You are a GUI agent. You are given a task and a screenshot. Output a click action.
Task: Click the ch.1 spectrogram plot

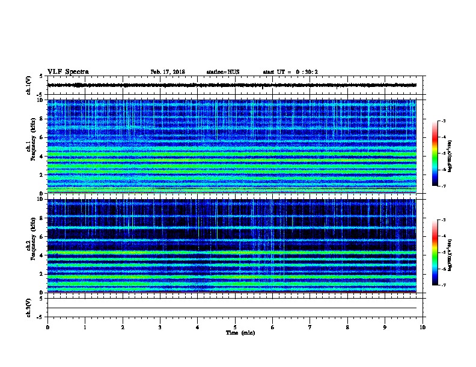coord(232,146)
